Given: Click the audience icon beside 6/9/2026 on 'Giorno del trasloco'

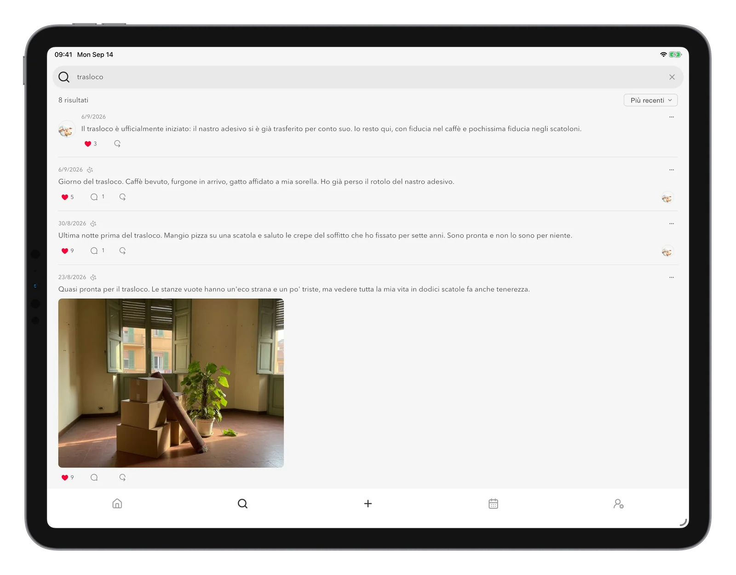Looking at the screenshot, I should [90, 170].
